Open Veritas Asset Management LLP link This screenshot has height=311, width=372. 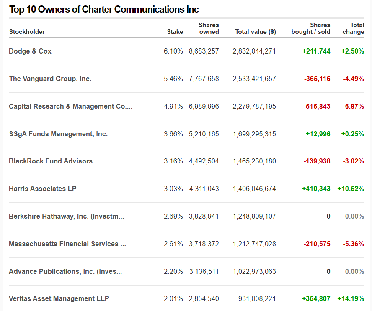point(59,299)
